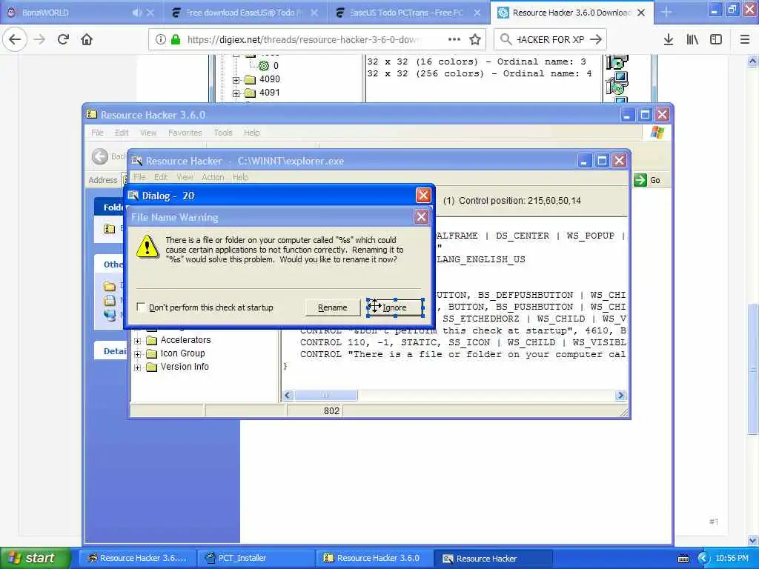Show hidden system tray icons arrow
This screenshot has height=569, width=759.
pos(703,559)
